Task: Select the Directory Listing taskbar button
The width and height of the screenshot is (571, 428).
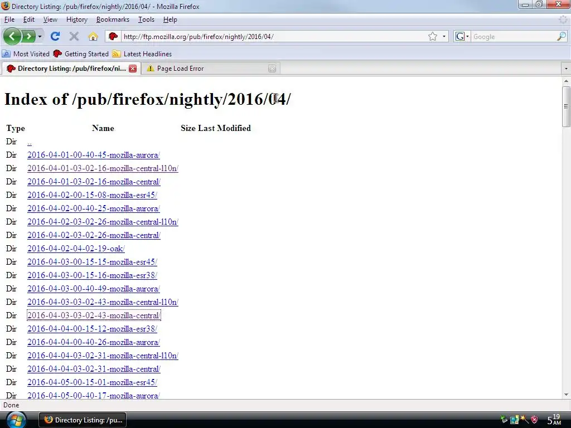Action: pos(83,420)
